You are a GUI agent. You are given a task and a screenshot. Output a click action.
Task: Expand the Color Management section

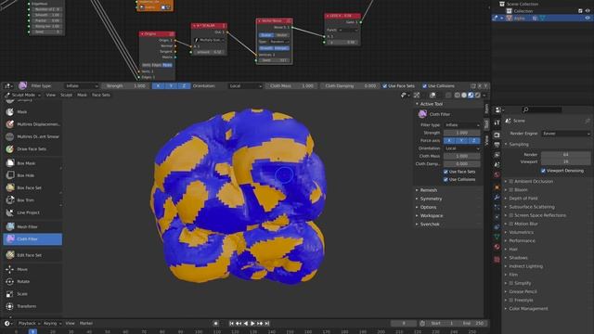[x=528, y=309]
